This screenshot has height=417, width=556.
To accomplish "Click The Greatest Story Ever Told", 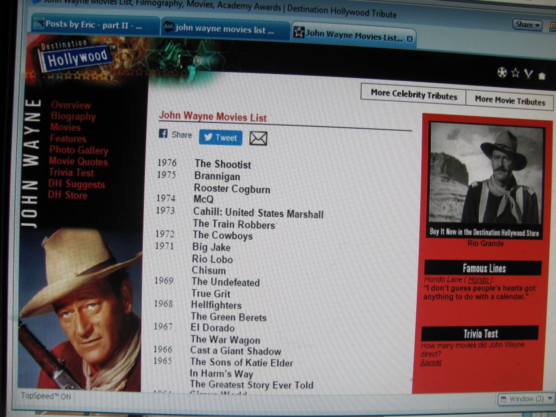I will pyautogui.click(x=251, y=385).
